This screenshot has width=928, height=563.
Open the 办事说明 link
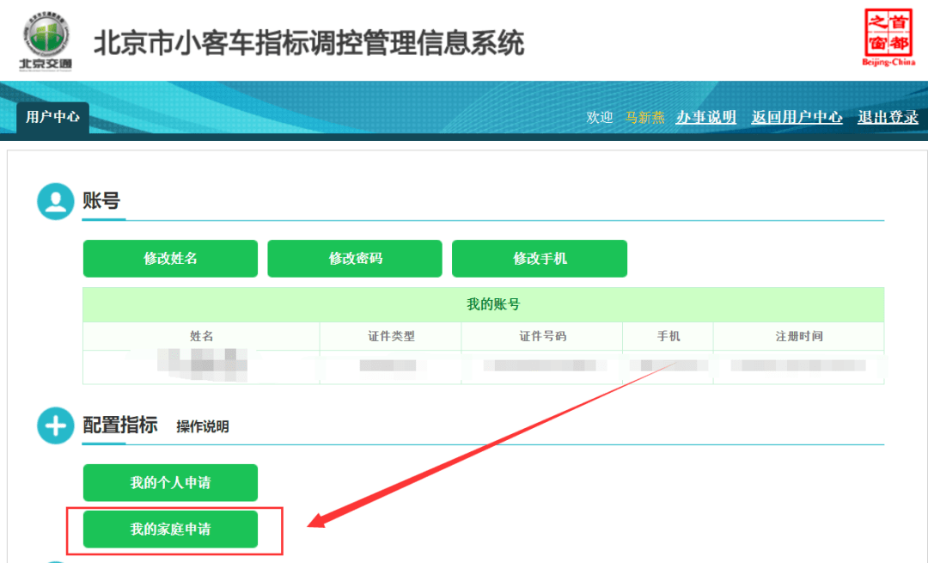click(705, 118)
